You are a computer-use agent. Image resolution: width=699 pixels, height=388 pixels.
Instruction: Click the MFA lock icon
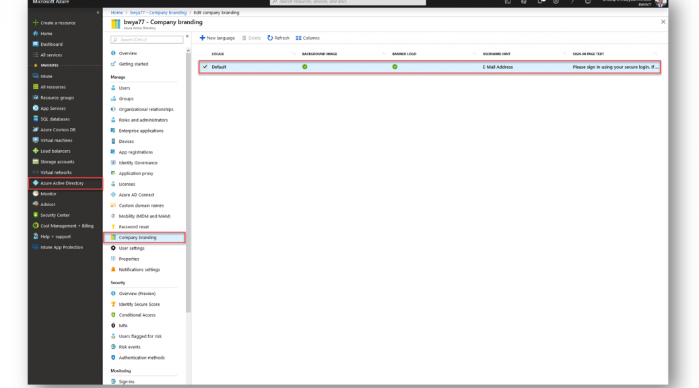point(113,325)
